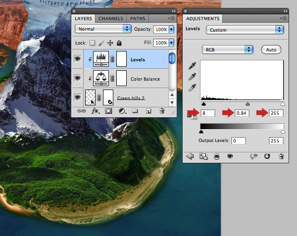Click the output levels black slider

201,132
